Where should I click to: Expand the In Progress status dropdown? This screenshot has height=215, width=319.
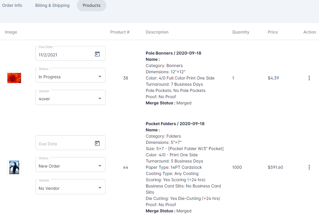(70, 76)
